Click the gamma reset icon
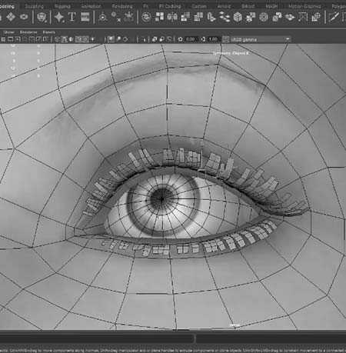Image resolution: width=346 pixels, height=353 pixels. (203, 39)
